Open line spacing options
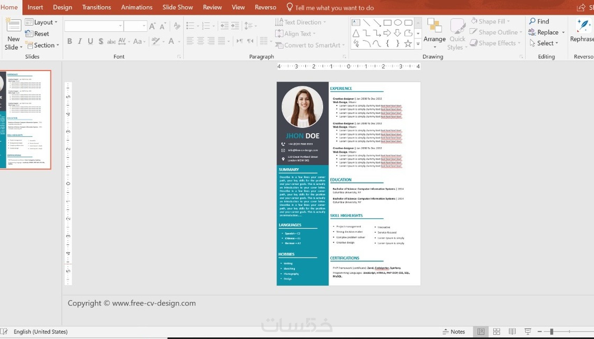Image resolution: width=594 pixels, height=339 pixels. pyautogui.click(x=250, y=26)
